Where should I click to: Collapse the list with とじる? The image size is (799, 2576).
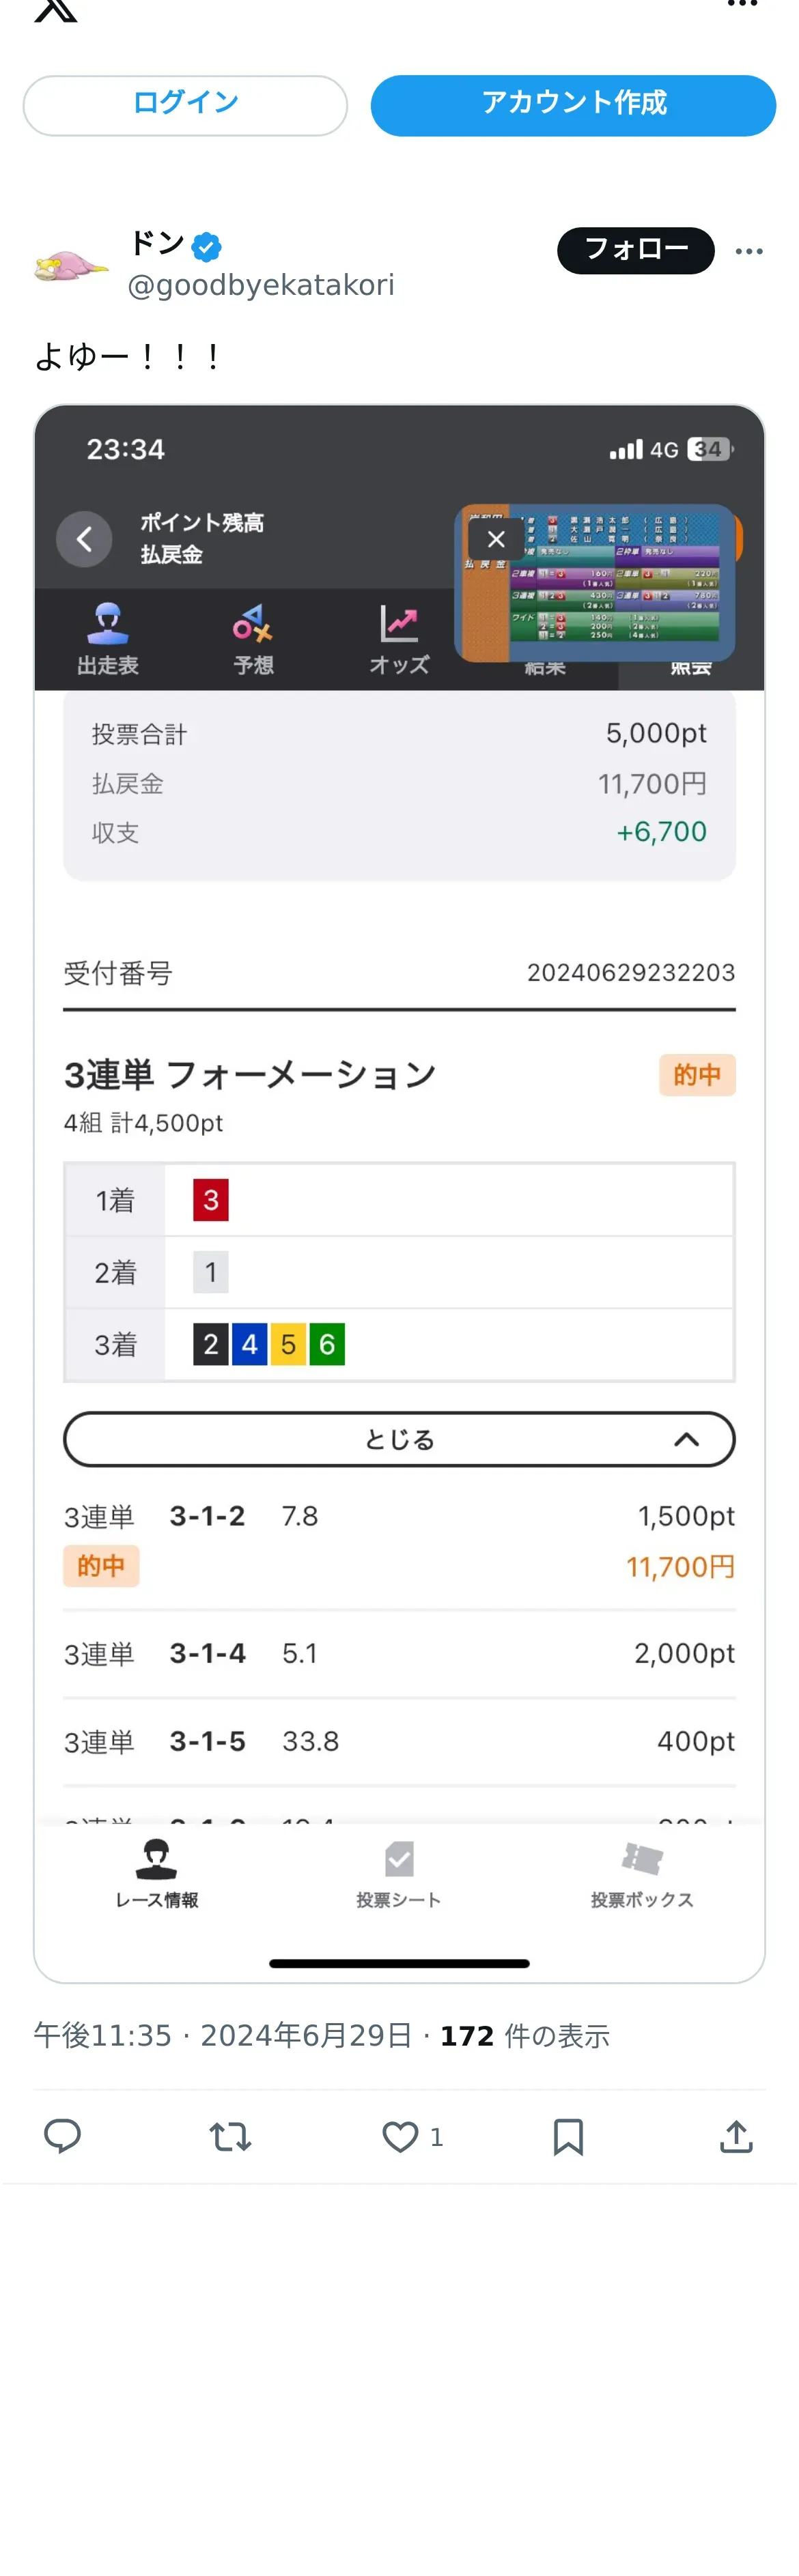[399, 1439]
